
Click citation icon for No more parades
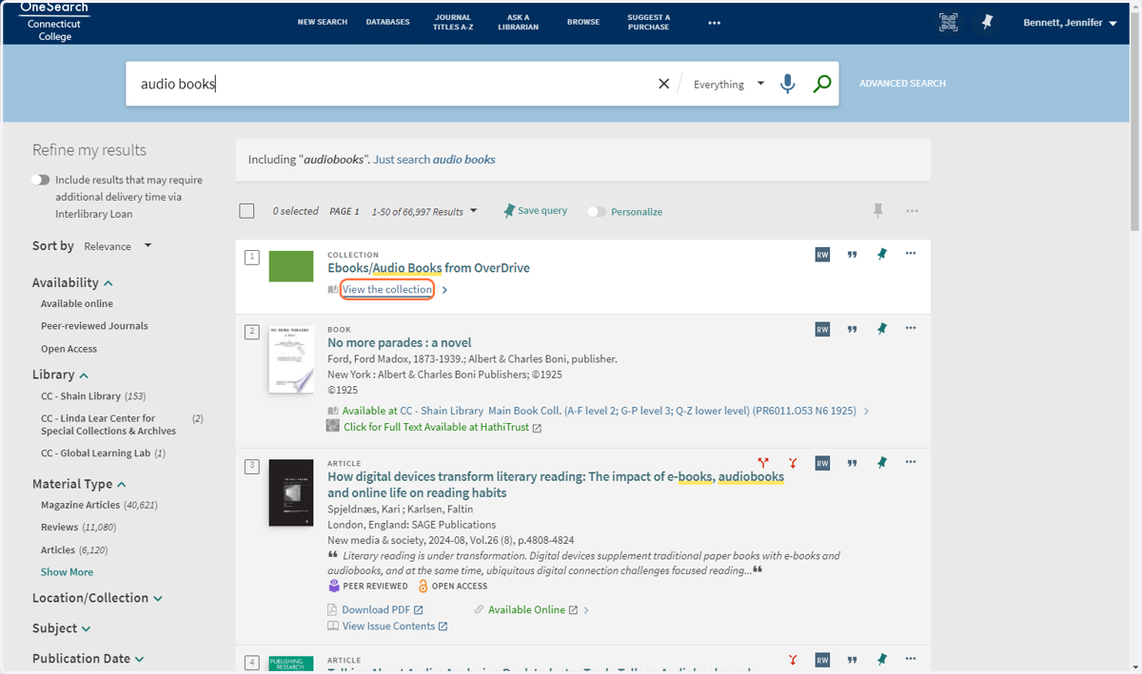coord(853,330)
